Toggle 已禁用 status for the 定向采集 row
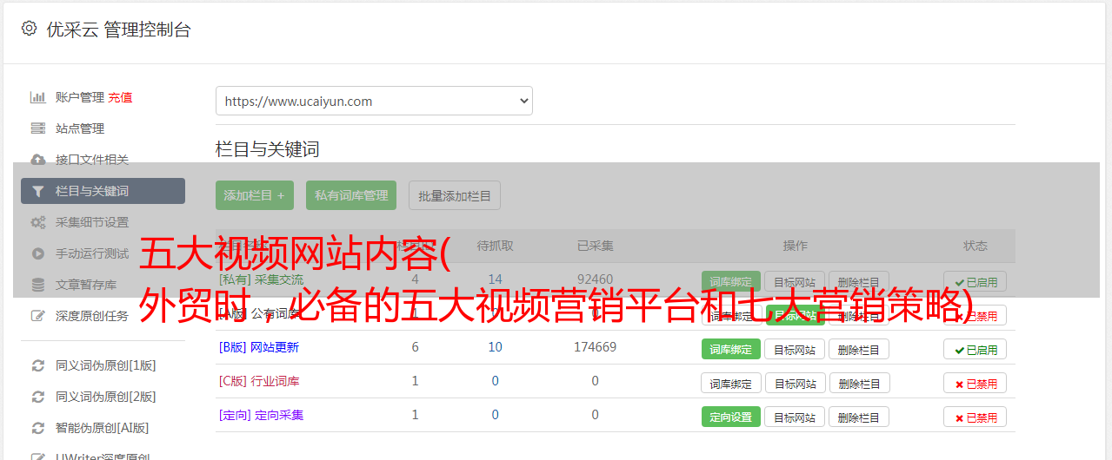This screenshot has width=1112, height=460. coord(975,417)
